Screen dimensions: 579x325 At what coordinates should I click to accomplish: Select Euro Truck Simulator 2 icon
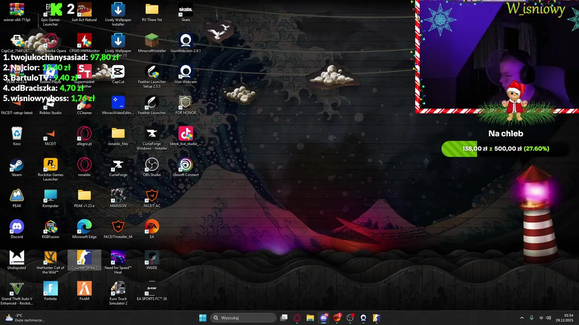pos(118,293)
